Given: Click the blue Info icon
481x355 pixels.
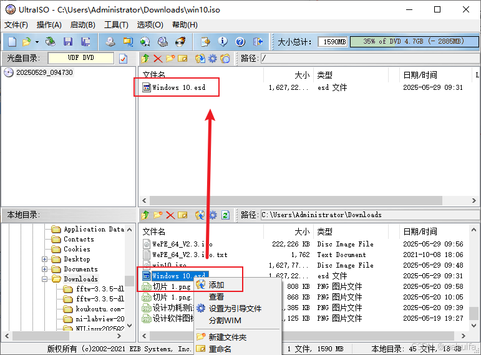Looking at the screenshot, I should pos(223,41).
